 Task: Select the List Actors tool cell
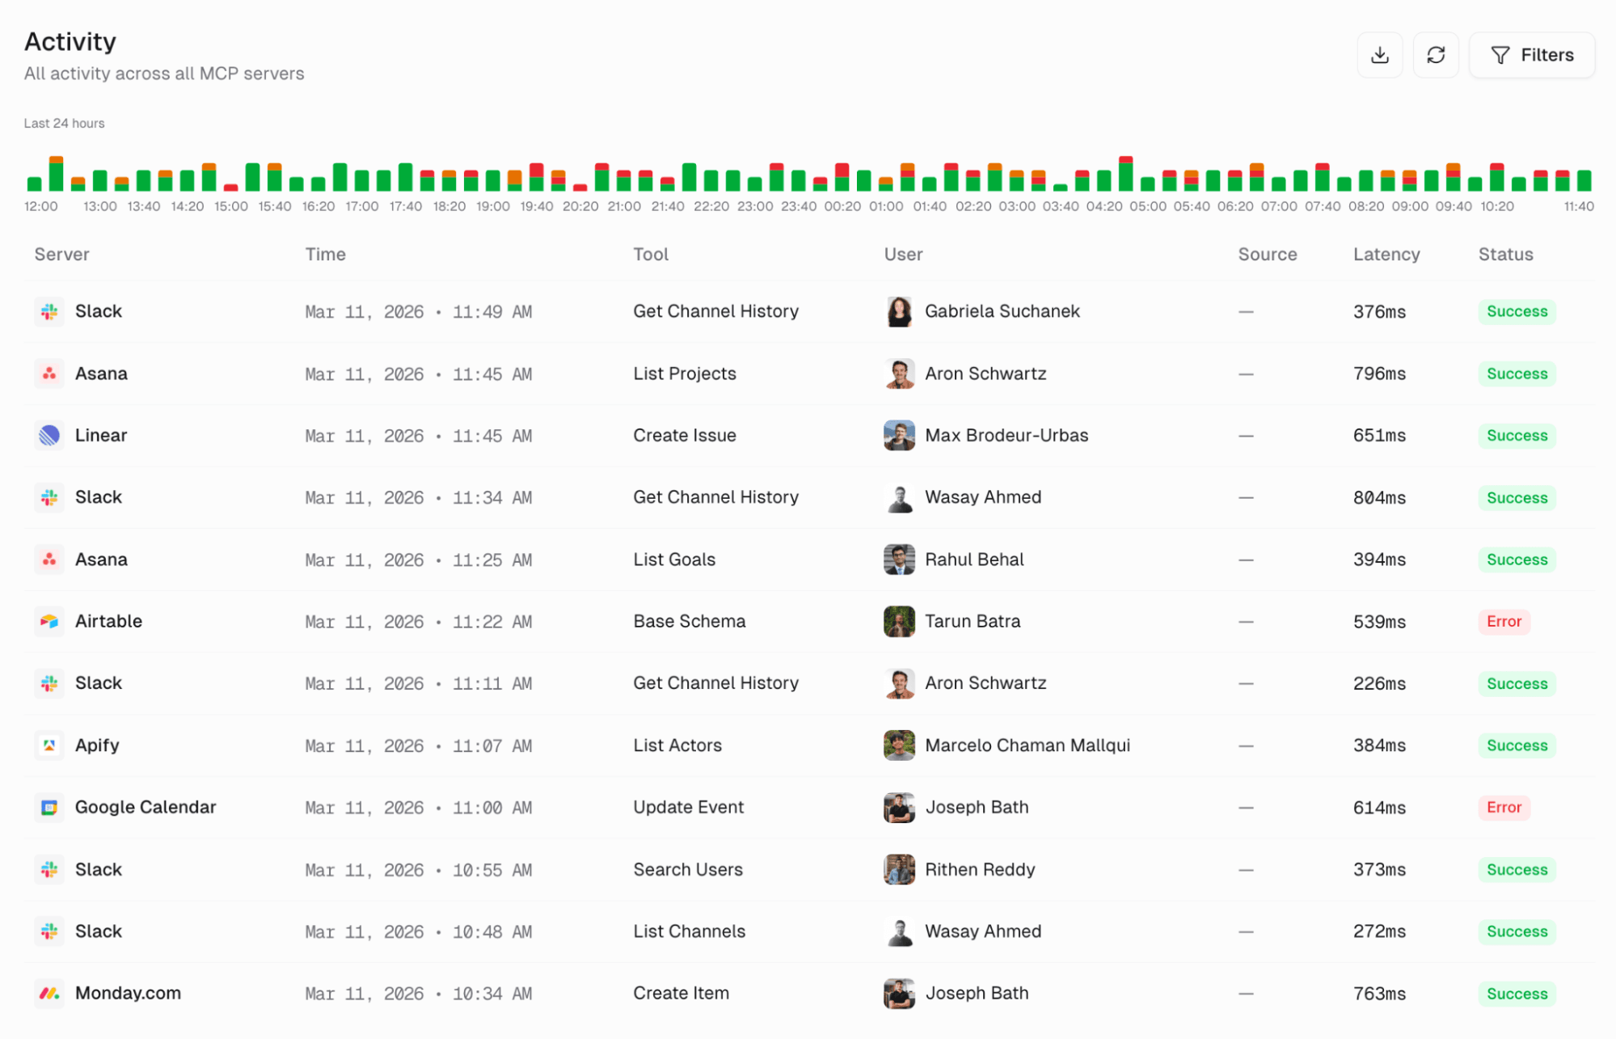(677, 745)
